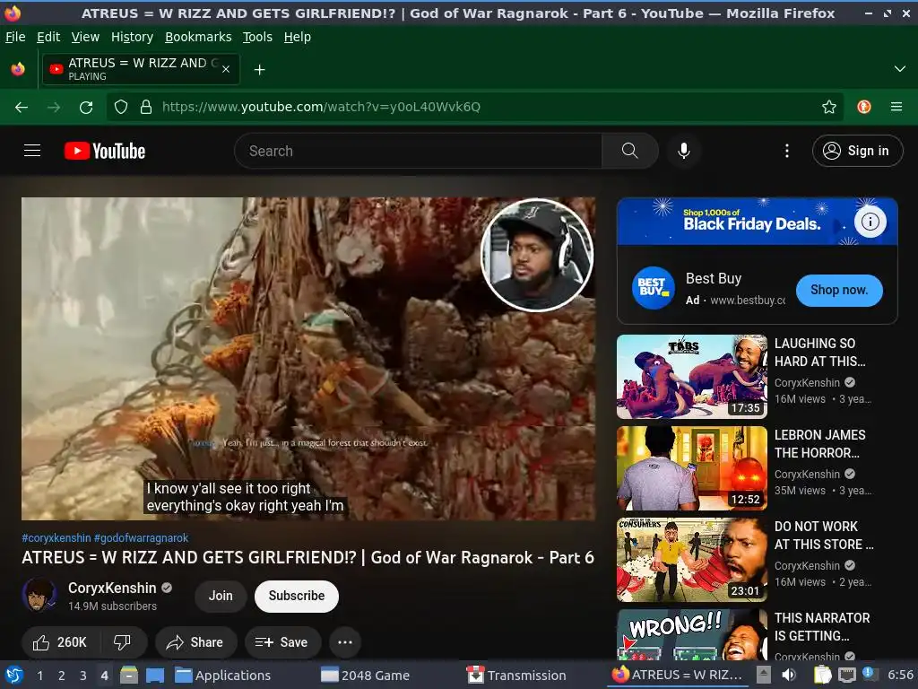Click the video player area
918x689 pixels.
(x=308, y=359)
